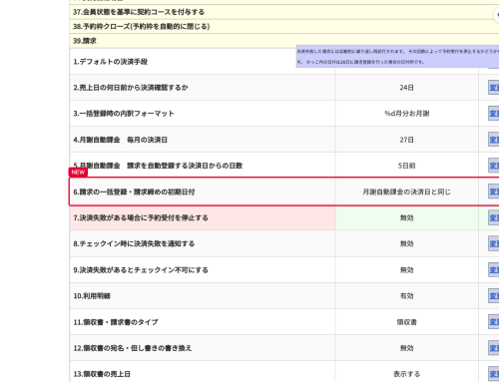Viewport: 499px width, 382px height.
Task: Click the value 24日
Action: (x=406, y=88)
